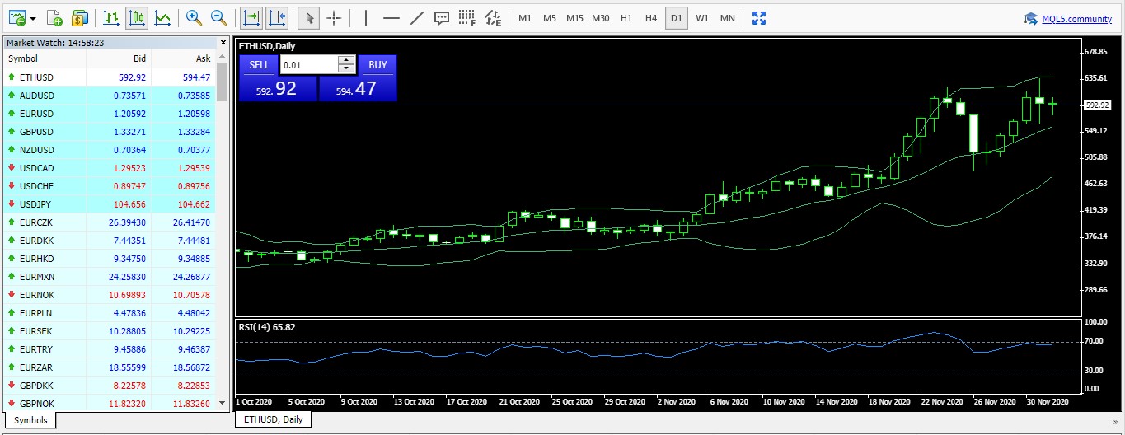Open the new chart tool
The height and width of the screenshot is (435, 1125).
click(x=16, y=17)
